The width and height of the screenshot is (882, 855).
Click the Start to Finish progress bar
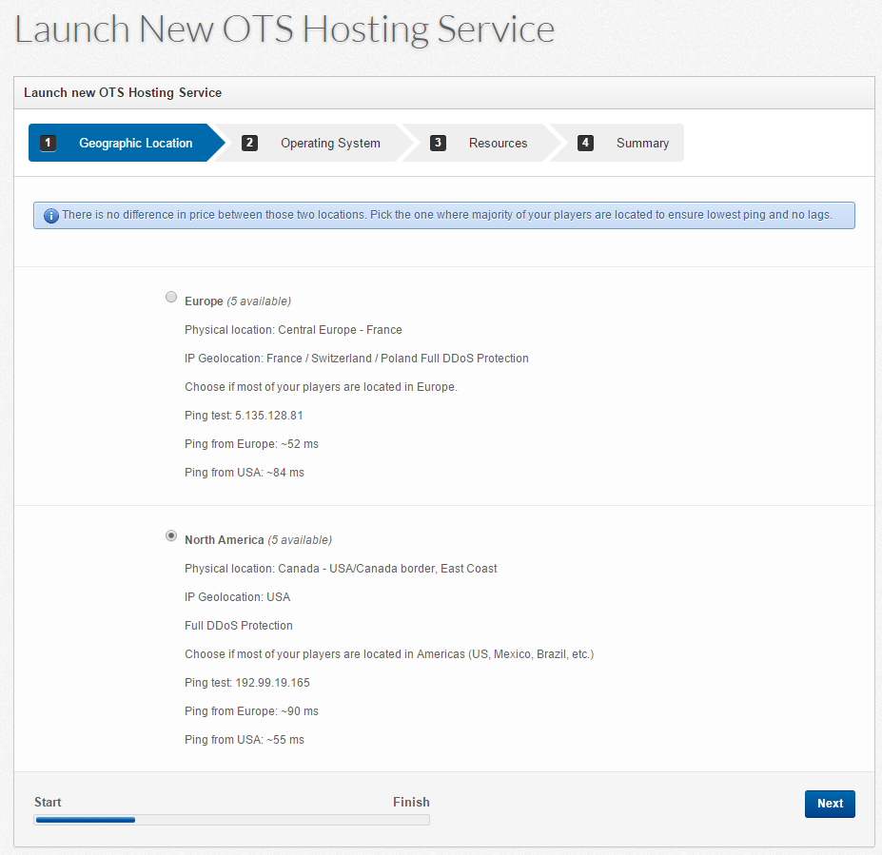232,820
